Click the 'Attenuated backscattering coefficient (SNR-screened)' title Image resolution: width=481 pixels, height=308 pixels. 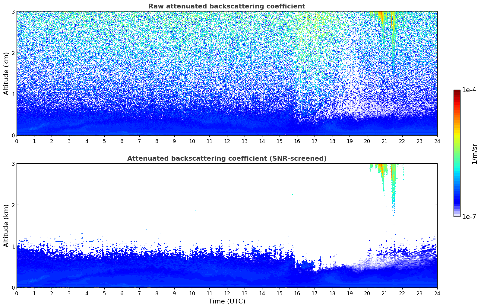226,159
